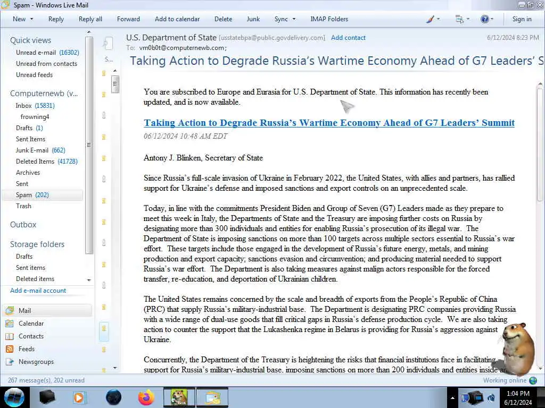Select the Outbox folder
545x408 pixels.
(x=23, y=225)
